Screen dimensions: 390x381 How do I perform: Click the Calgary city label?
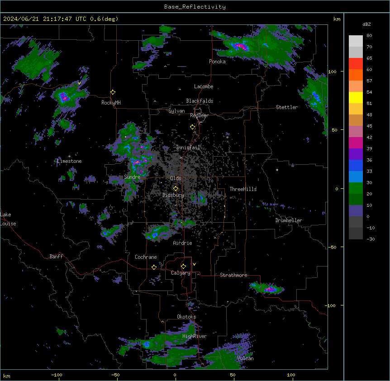(181, 273)
